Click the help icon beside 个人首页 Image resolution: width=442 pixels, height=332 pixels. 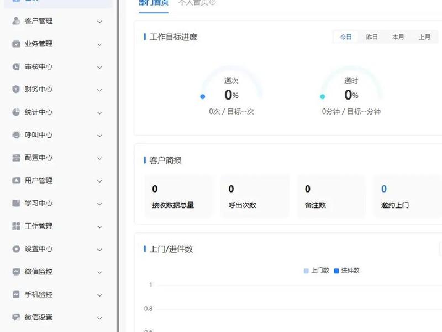click(213, 3)
